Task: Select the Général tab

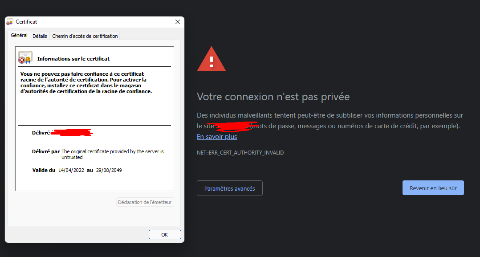Action: pyautogui.click(x=19, y=36)
